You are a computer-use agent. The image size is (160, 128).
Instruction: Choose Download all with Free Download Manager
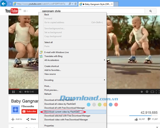pos(72,108)
